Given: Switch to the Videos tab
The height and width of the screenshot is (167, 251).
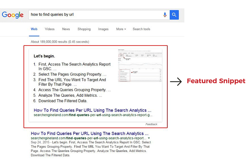Looking at the screenshot, I should click(50, 29).
